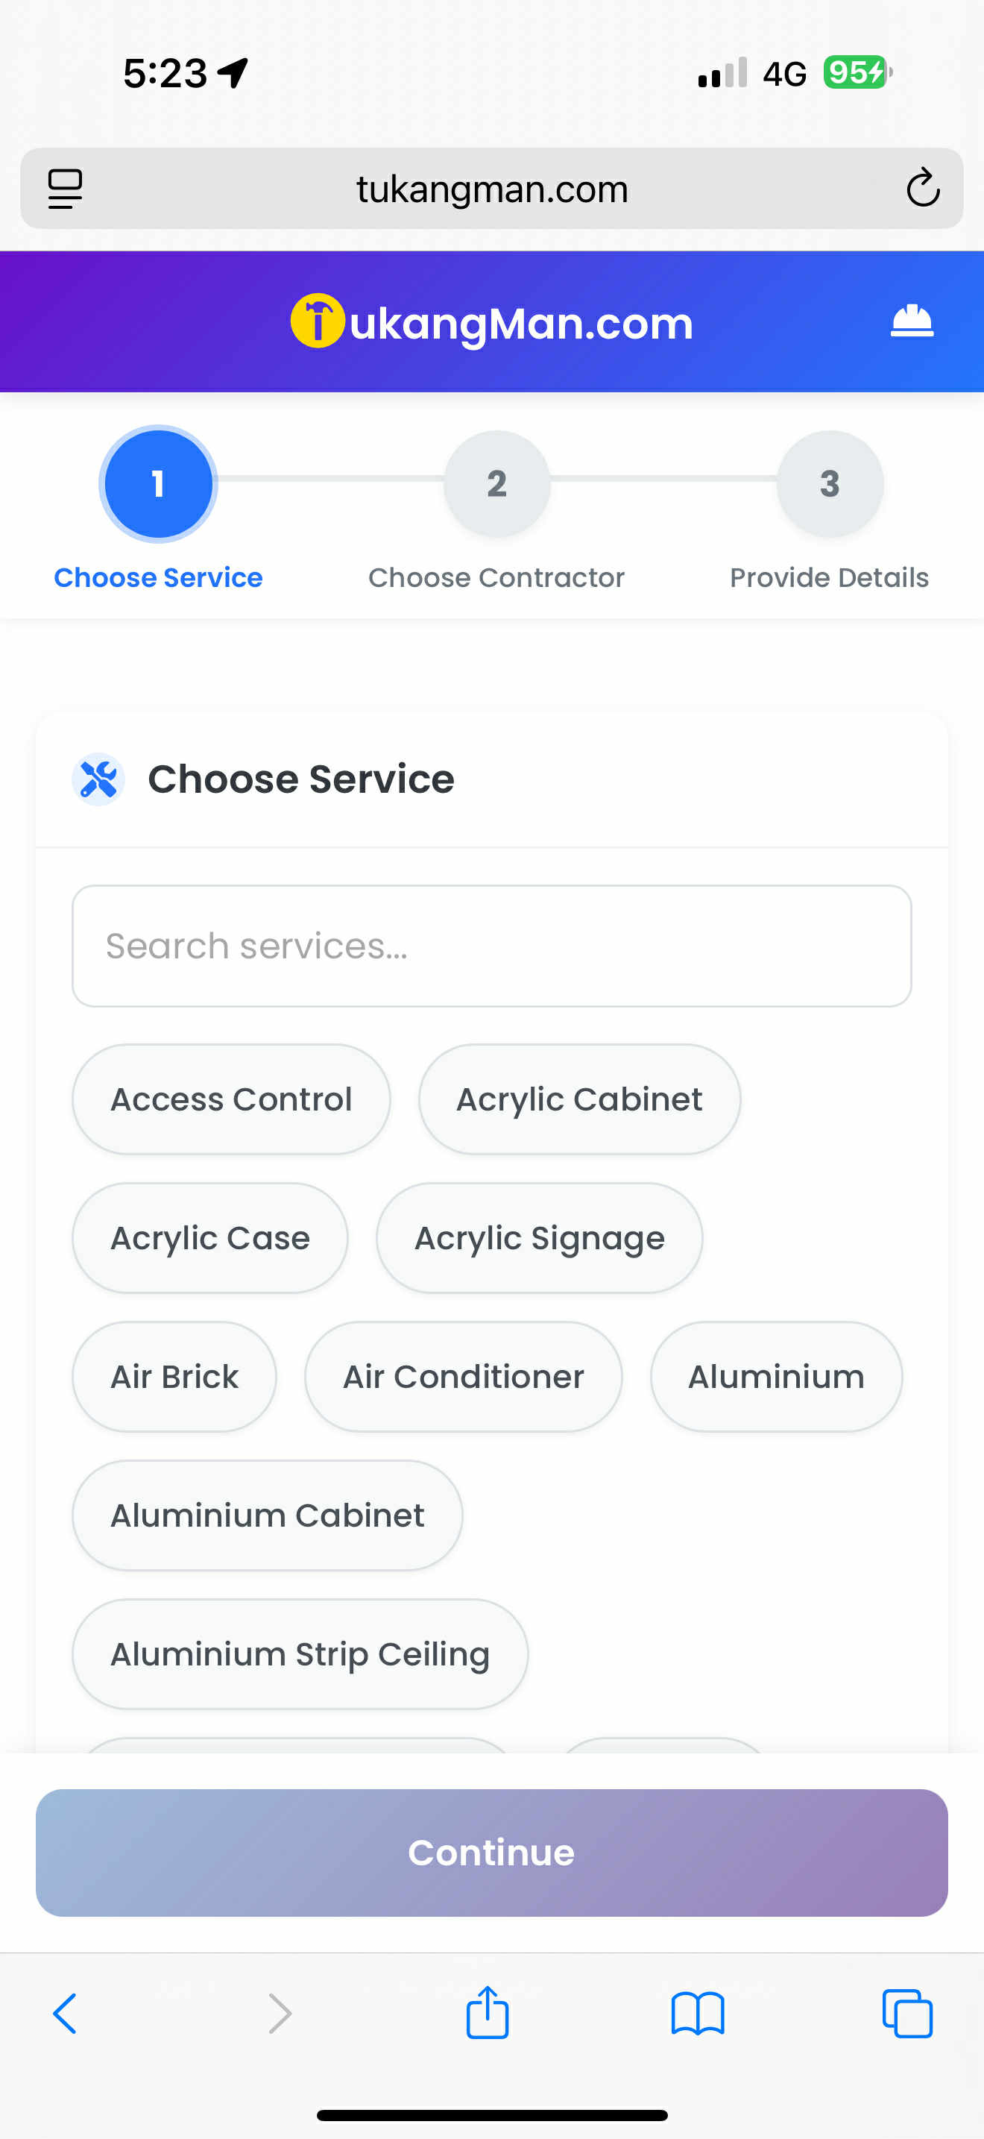
Task: Go to step 2 Choose Contractor
Action: (x=496, y=484)
